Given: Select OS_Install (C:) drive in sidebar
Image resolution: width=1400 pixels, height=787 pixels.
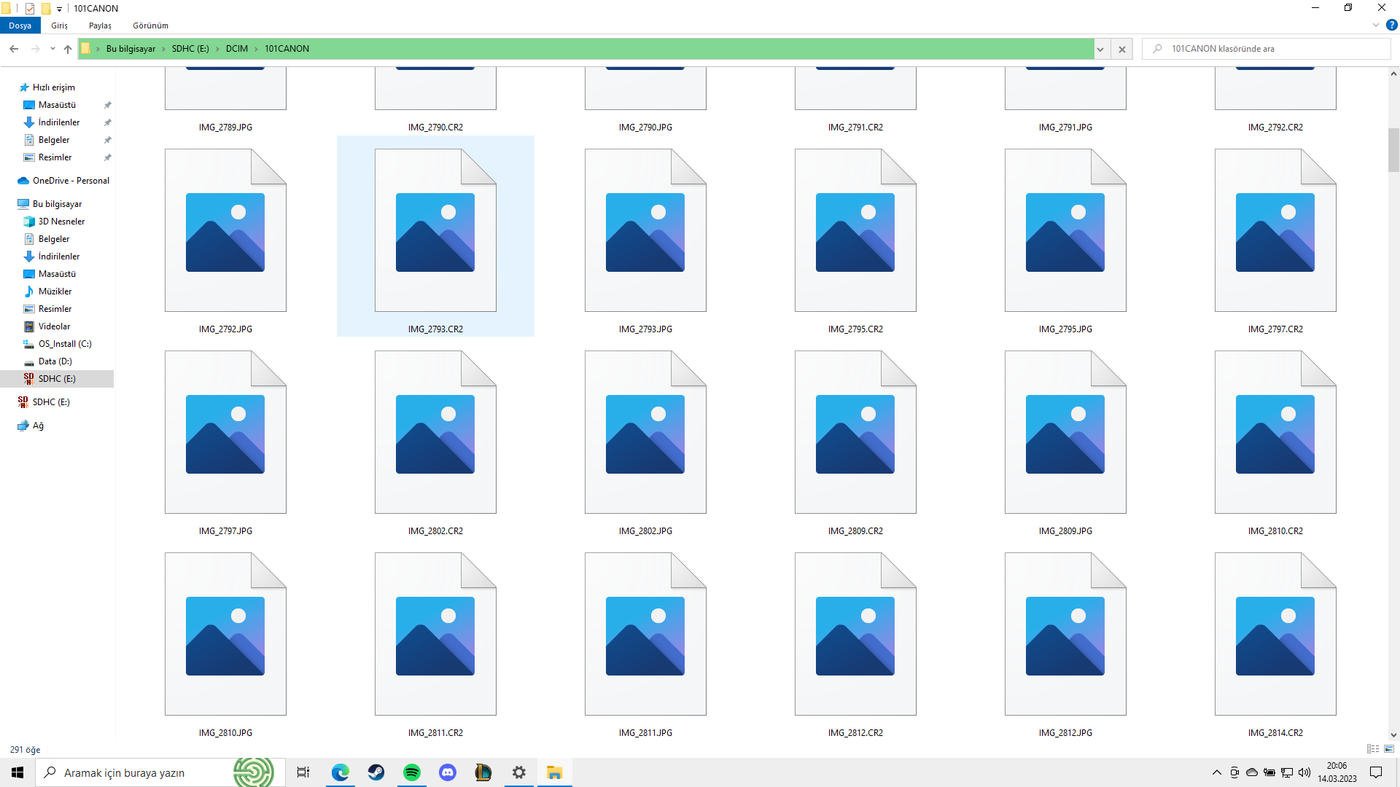Looking at the screenshot, I should pyautogui.click(x=65, y=344).
